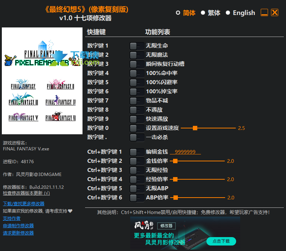This screenshot has width=286, height=251.
Task: Click the 经验倍率 slider handle
Action: pyautogui.click(x=175, y=179)
